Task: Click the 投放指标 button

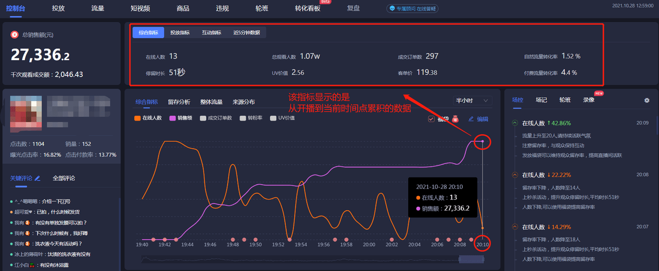Action: pyautogui.click(x=180, y=32)
